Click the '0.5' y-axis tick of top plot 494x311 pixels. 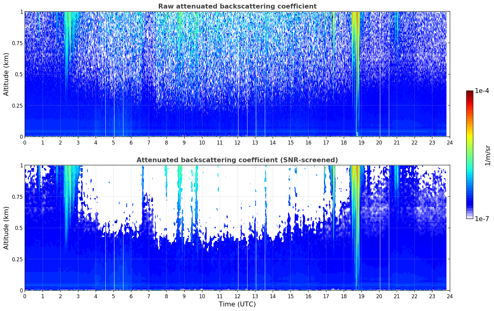(x=19, y=74)
